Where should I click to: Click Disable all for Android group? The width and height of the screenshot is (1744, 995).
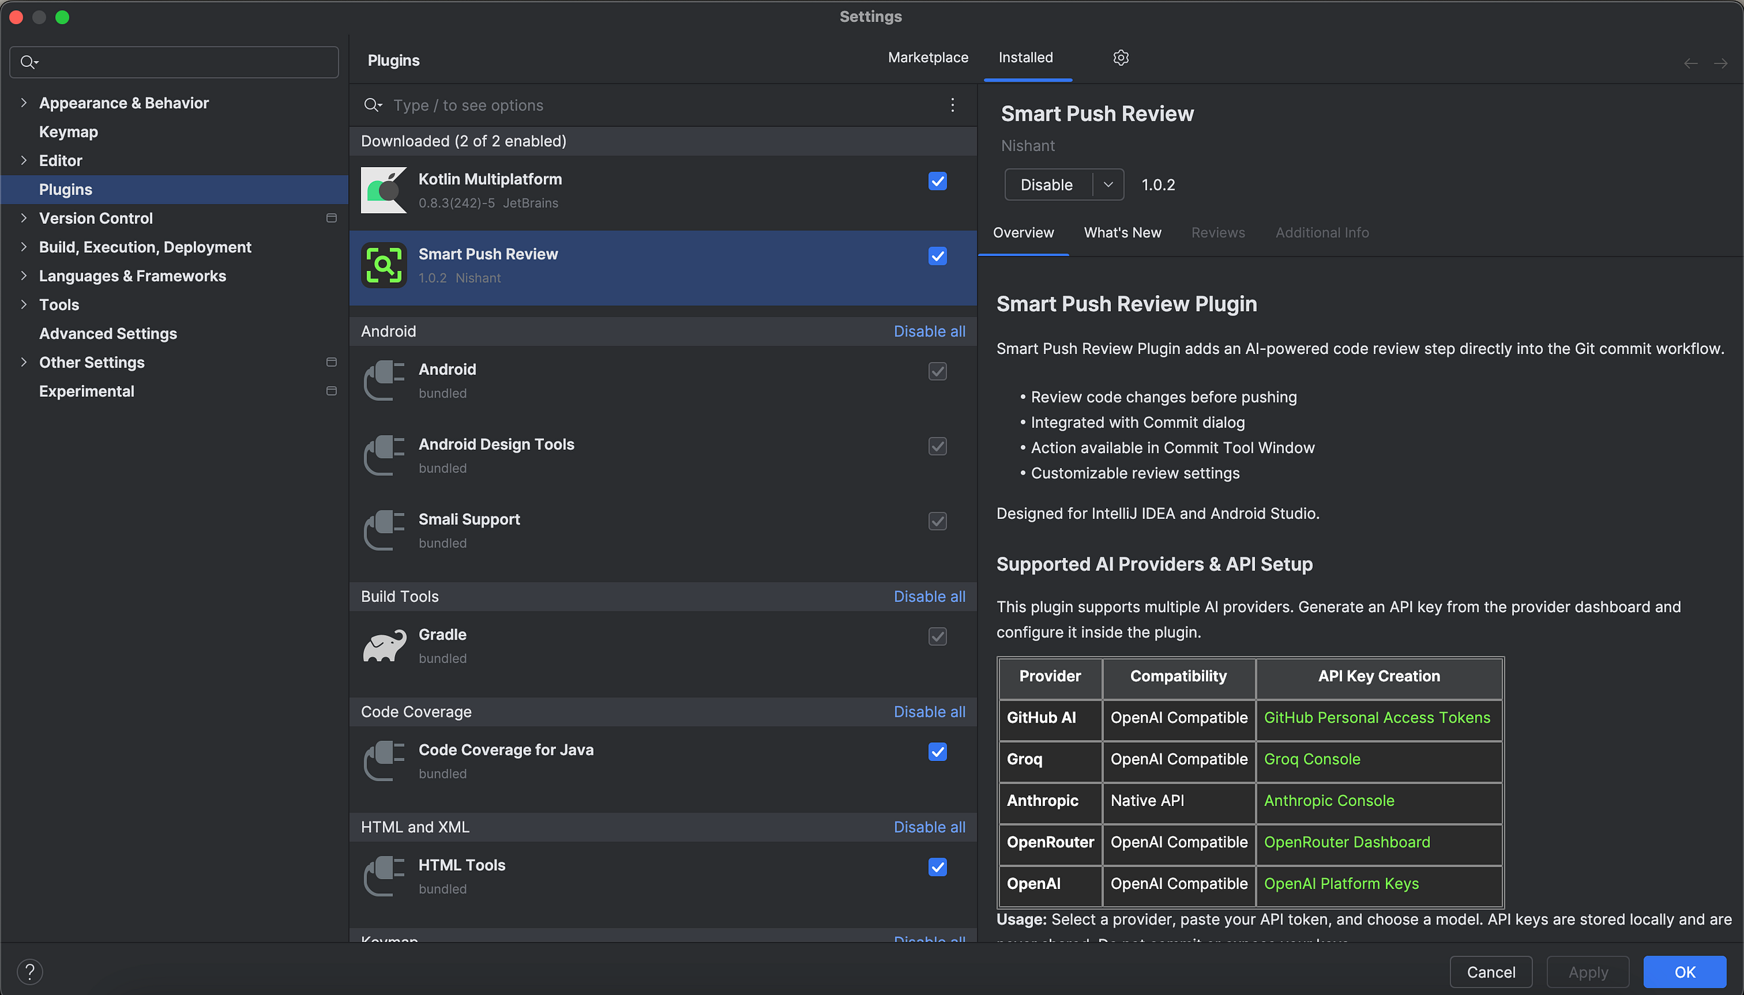[929, 331]
